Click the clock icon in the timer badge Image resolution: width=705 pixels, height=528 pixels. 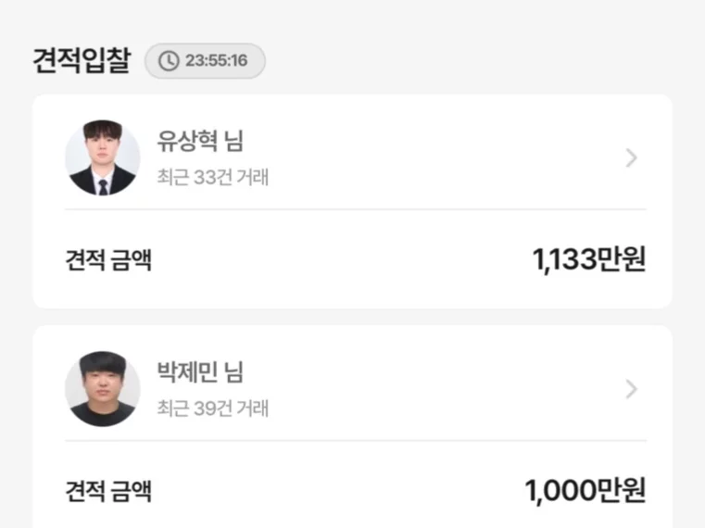click(x=169, y=61)
